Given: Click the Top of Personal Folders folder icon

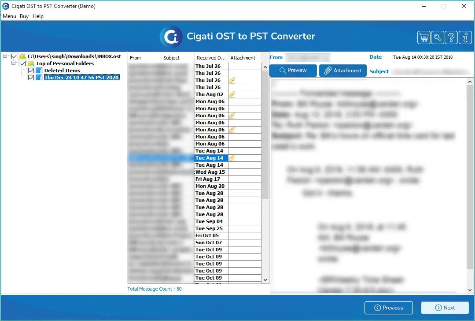Looking at the screenshot, I should (x=31, y=63).
